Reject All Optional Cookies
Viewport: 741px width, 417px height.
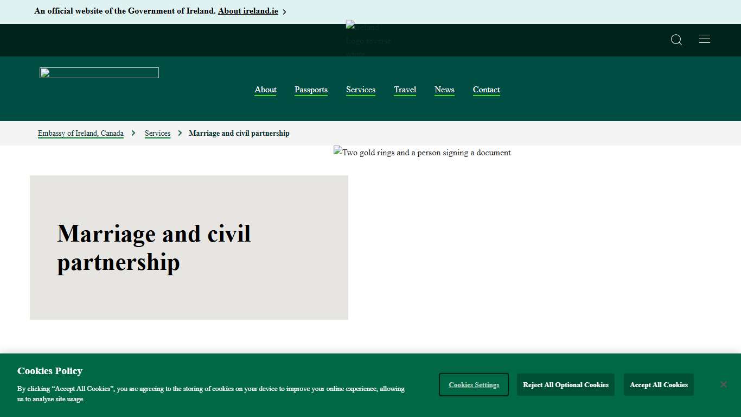tap(565, 384)
